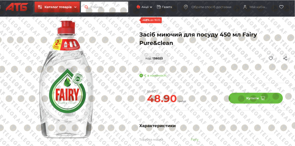Click the green Купити button
The height and width of the screenshot is (146, 295).
256,98
